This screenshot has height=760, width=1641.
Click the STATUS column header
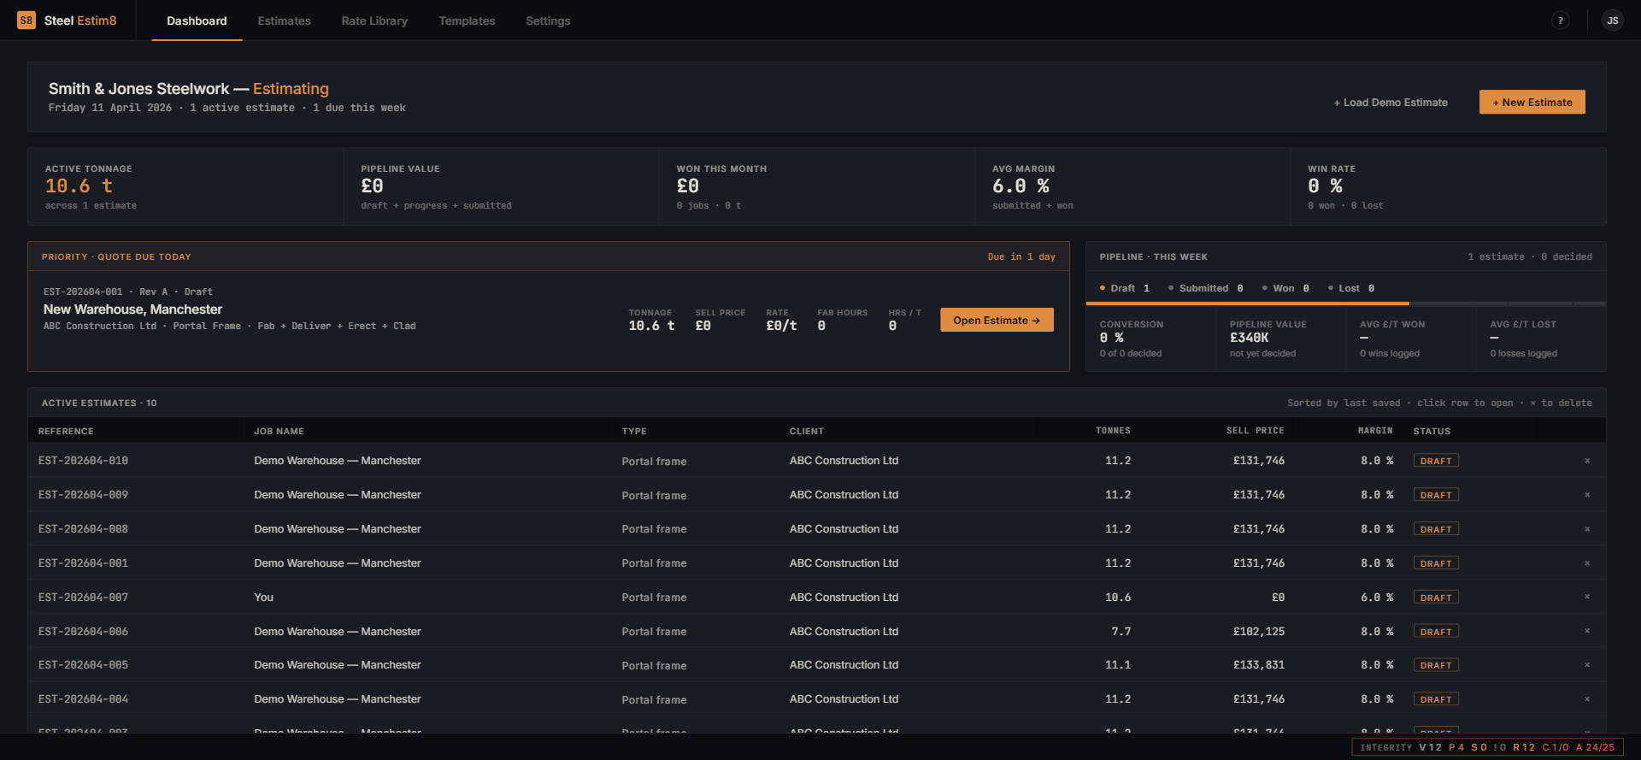1432,431
